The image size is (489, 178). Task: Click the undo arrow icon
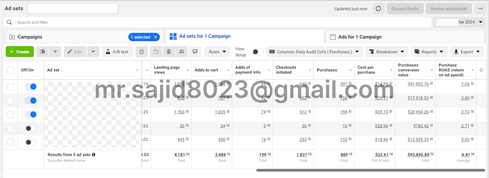156,52
